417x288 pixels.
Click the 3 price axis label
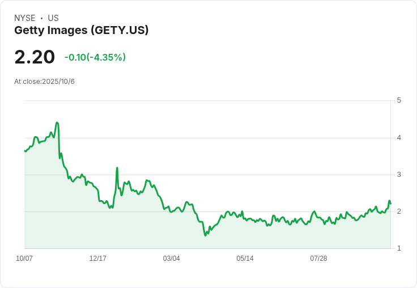click(x=399, y=175)
